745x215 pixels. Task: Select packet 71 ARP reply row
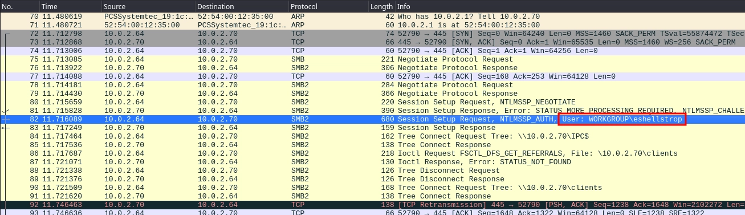coord(372,25)
